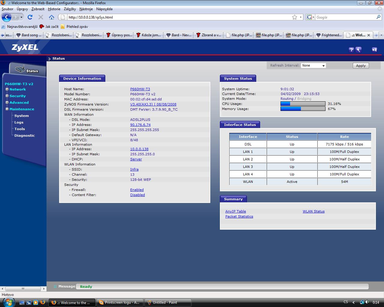The image size is (384, 307).
Task: Click the Windows Start orb
Action: [x=8, y=302]
